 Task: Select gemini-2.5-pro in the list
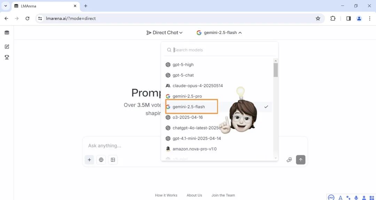pos(187,96)
